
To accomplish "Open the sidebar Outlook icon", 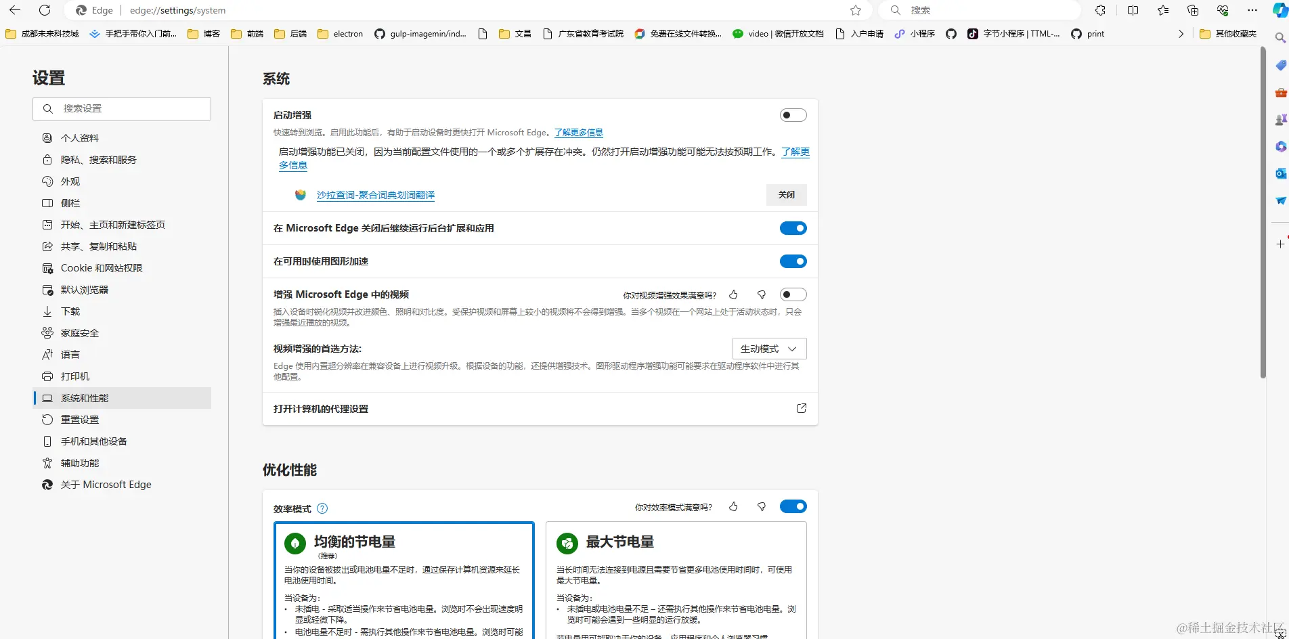I will tap(1280, 173).
